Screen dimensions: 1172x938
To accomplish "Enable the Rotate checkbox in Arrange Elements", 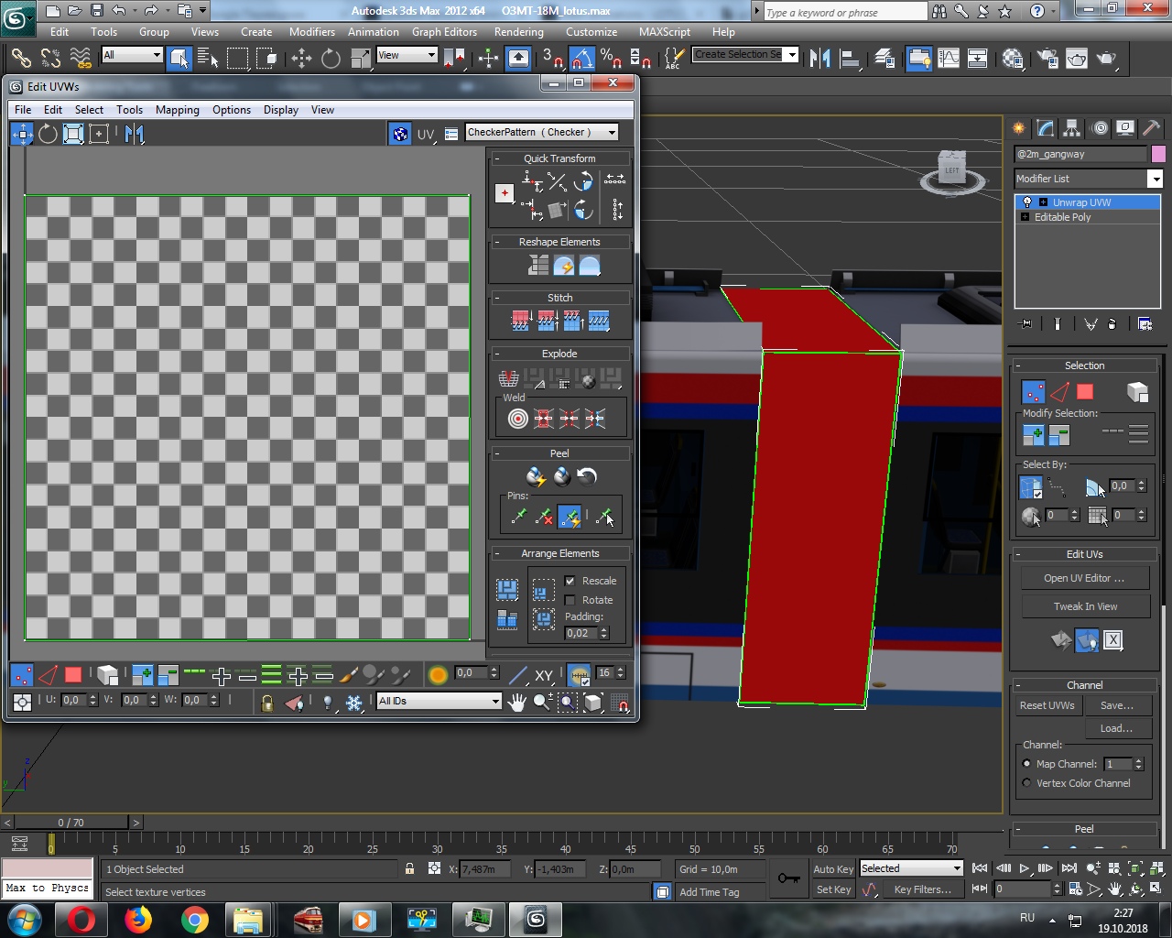I will [570, 600].
